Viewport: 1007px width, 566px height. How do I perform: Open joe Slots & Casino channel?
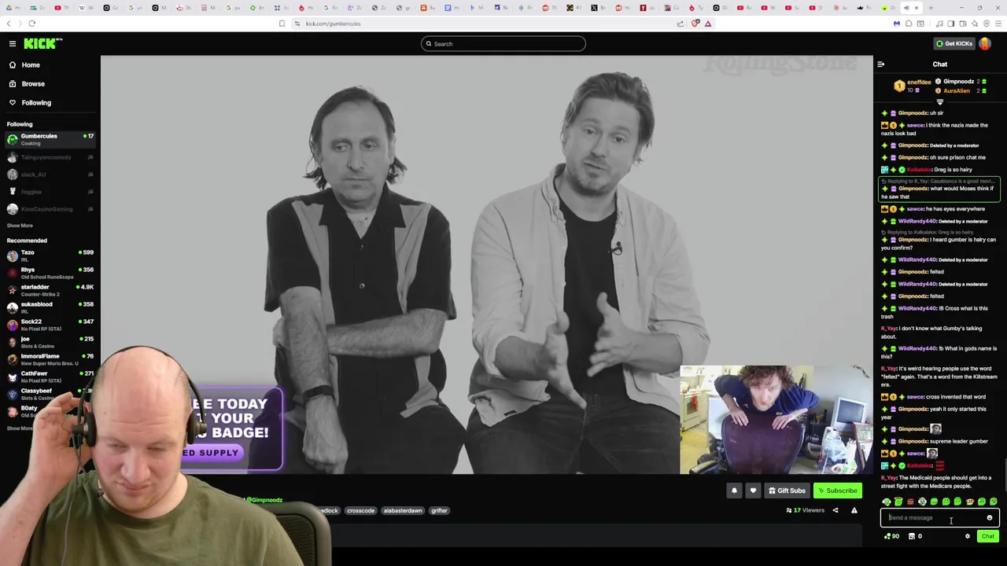pyautogui.click(x=50, y=342)
